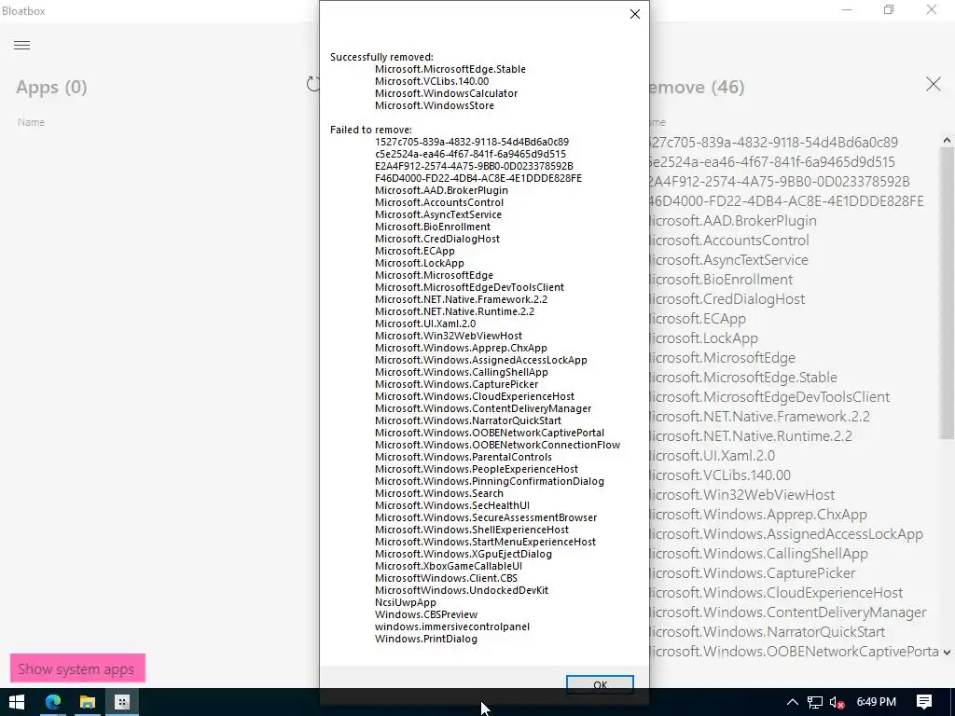Viewport: 955px width, 716px height.
Task: Select Microsoft.BioEnrollment in the Remove list
Action: [722, 280]
